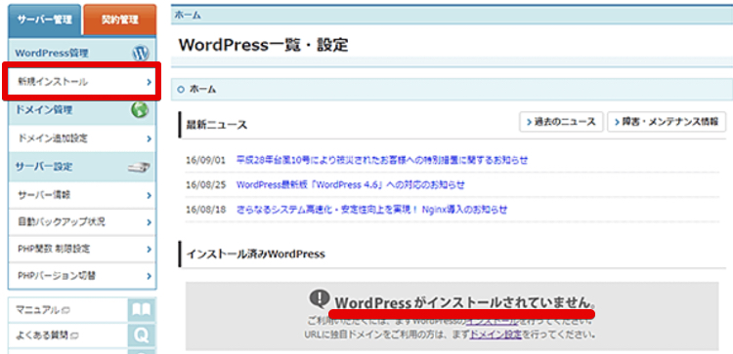Click the globe icon next to ドメイン管理
The width and height of the screenshot is (733, 354).
point(140,110)
